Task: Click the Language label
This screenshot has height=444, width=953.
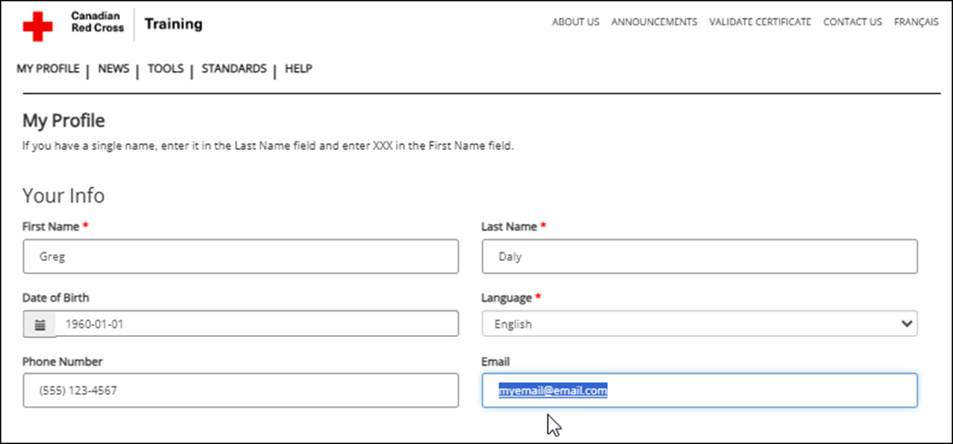Action: pos(506,298)
